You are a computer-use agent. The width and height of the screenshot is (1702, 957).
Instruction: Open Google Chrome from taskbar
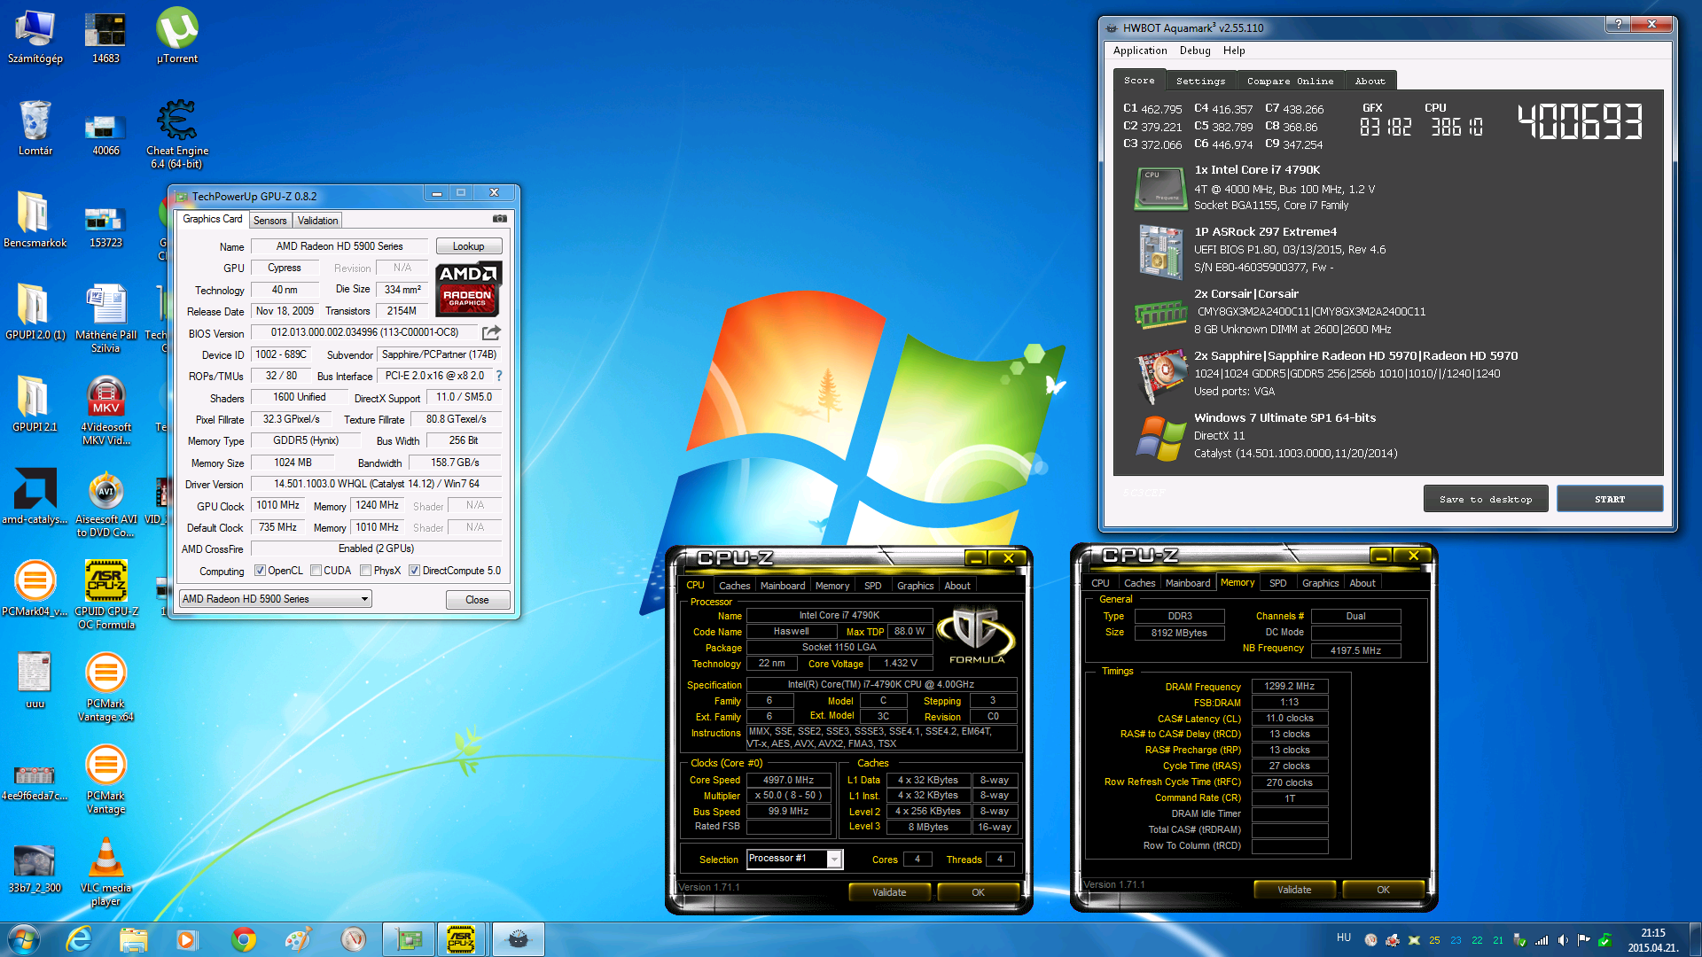[x=243, y=939]
